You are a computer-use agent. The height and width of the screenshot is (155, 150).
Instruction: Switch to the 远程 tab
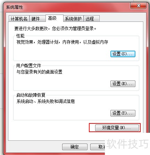(x=92, y=19)
